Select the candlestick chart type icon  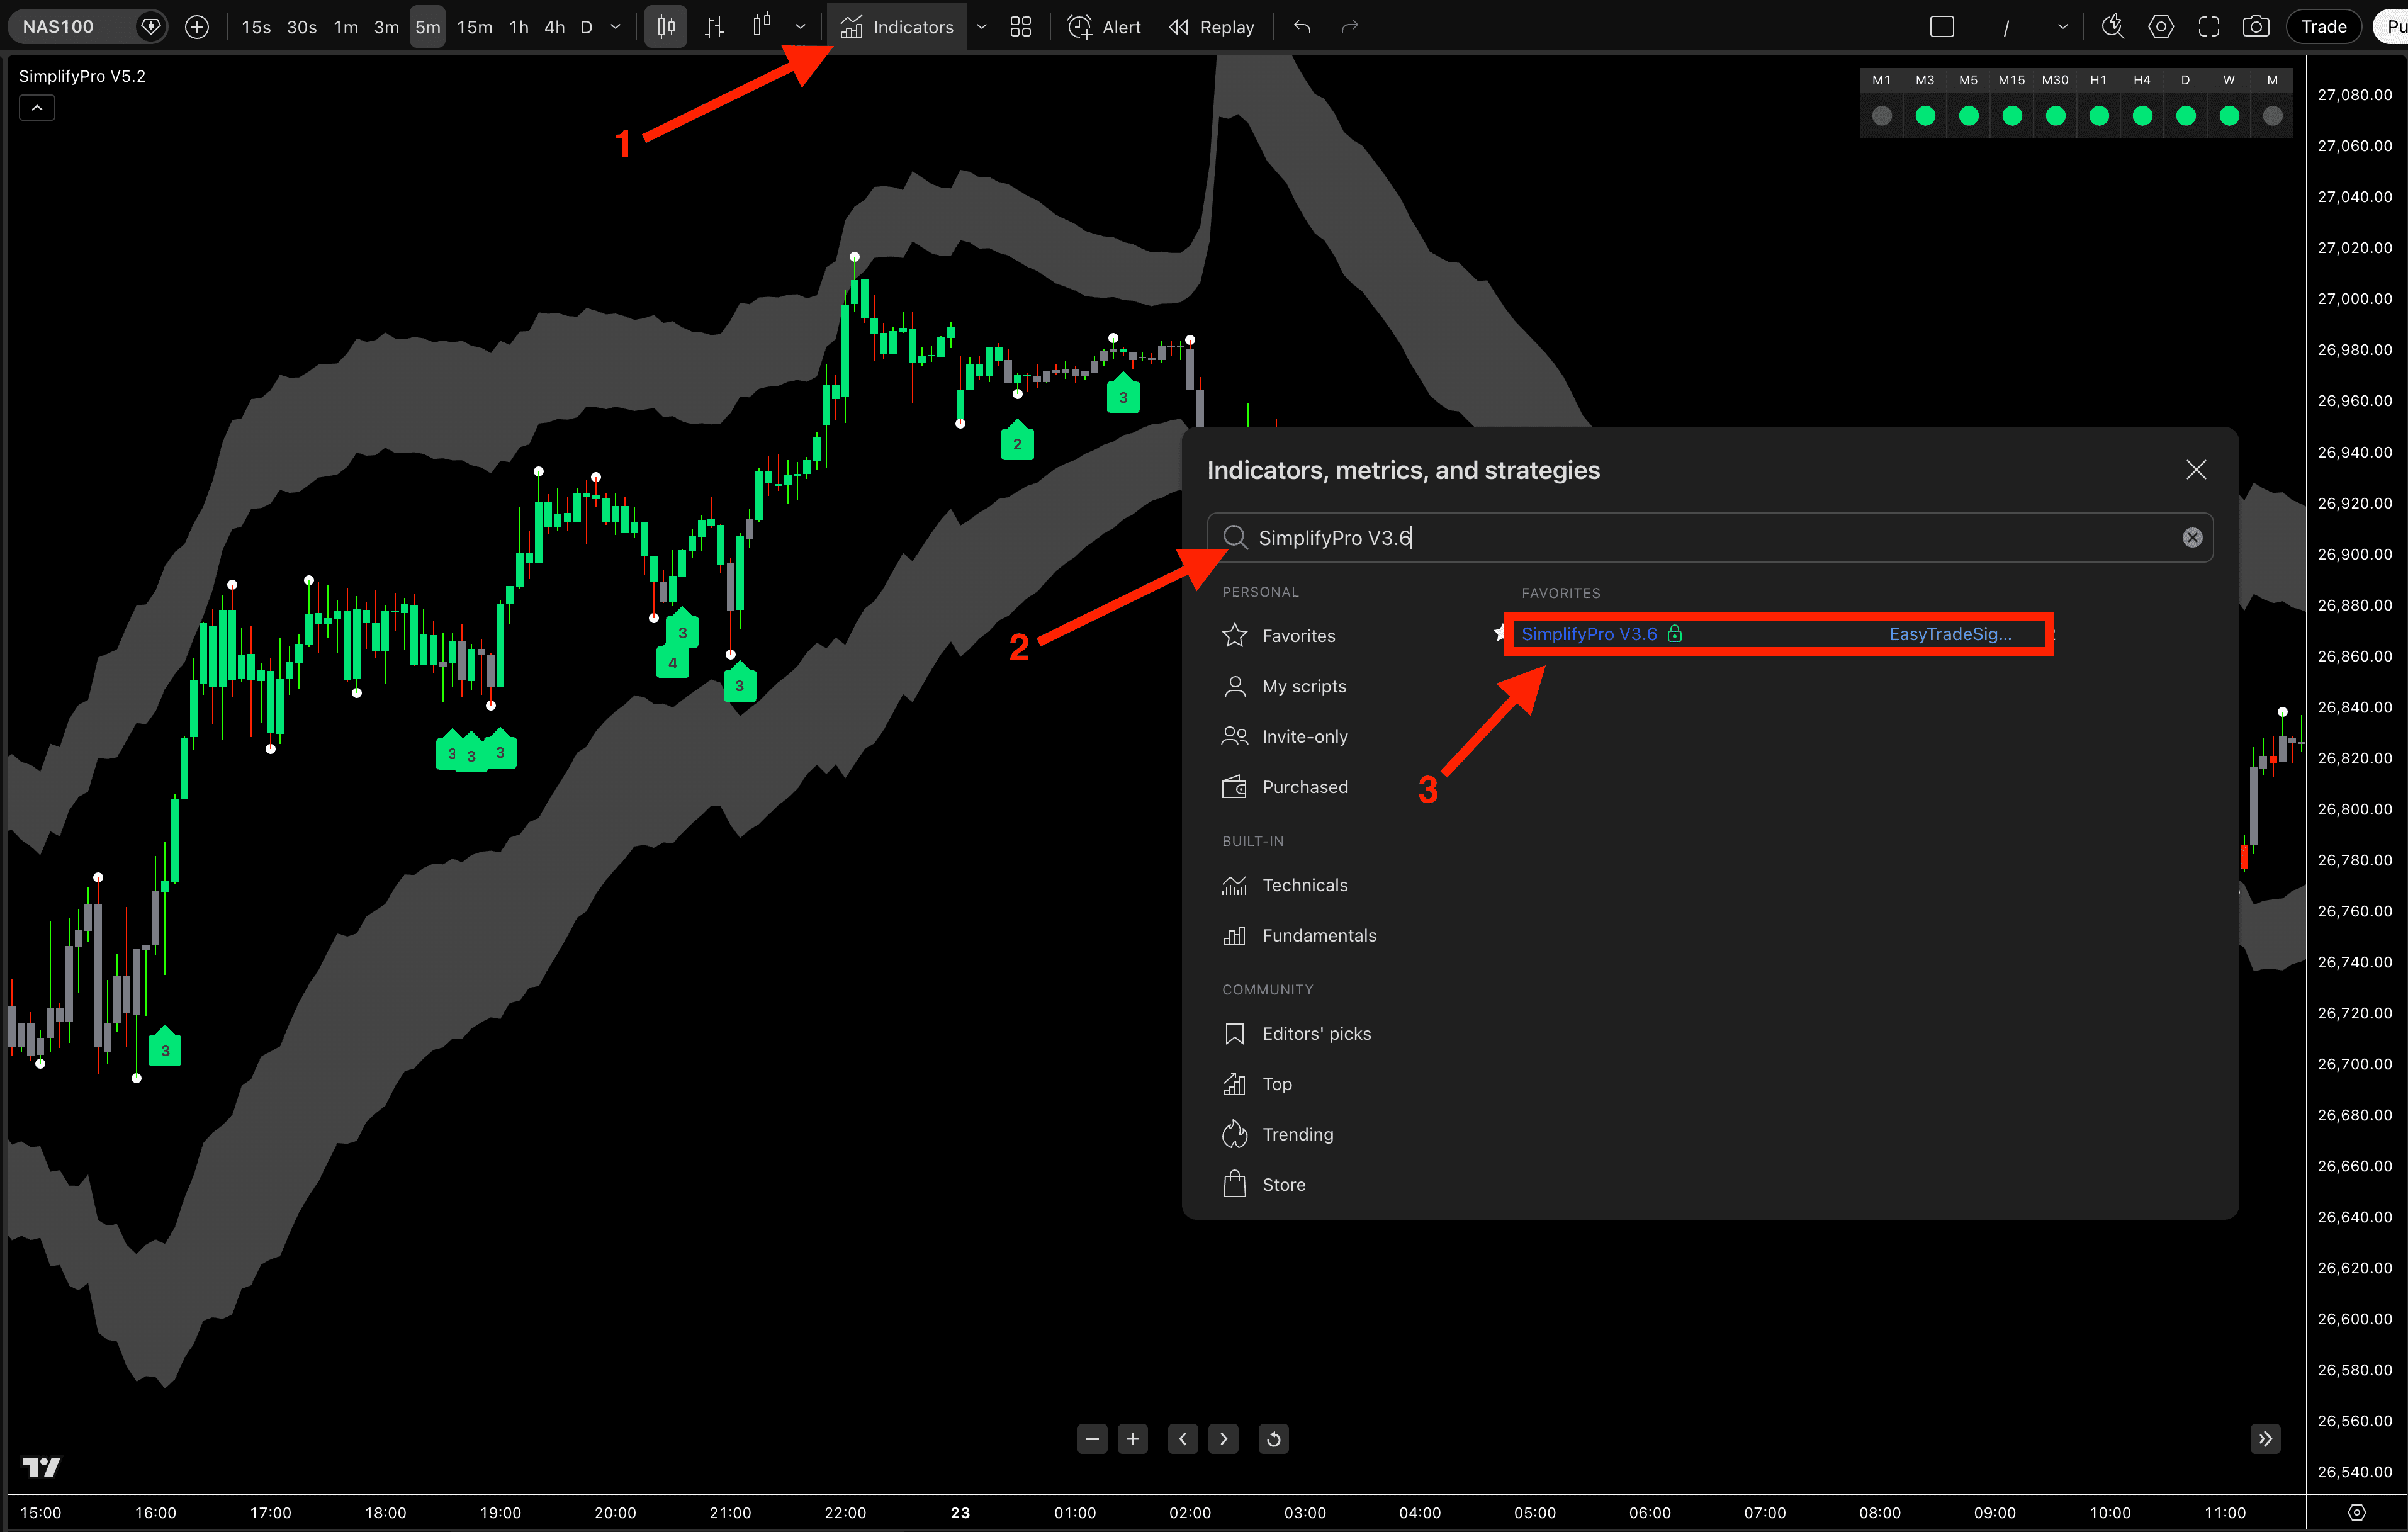[x=666, y=27]
